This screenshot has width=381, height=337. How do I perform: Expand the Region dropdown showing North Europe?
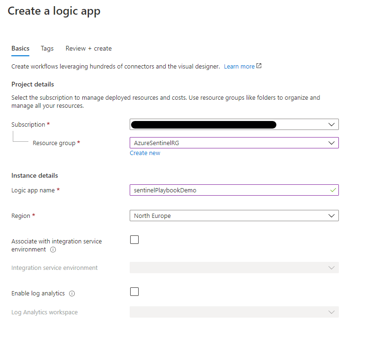(x=234, y=216)
